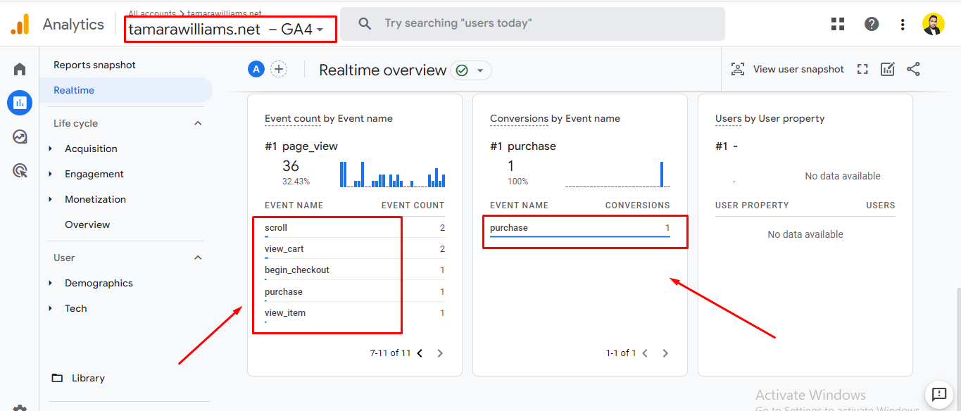Open the Library link
The width and height of the screenshot is (961, 411).
coord(88,378)
